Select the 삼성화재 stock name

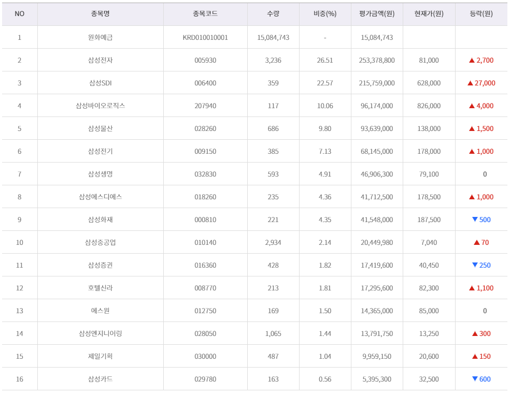100,220
